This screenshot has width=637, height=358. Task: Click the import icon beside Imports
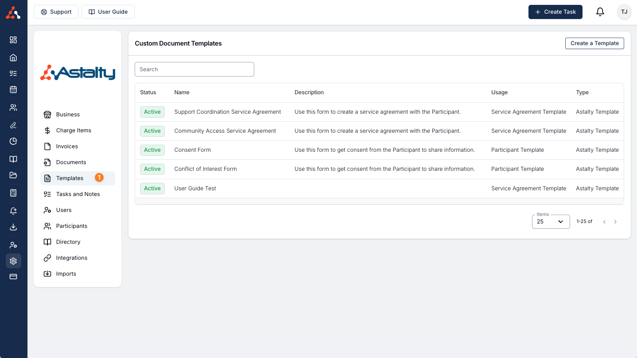pos(47,274)
